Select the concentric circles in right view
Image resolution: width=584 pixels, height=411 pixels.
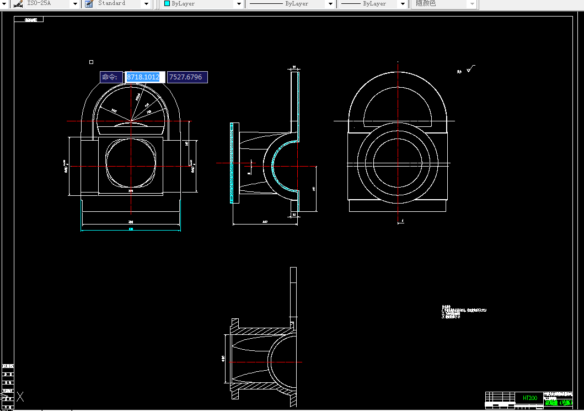tap(398, 163)
